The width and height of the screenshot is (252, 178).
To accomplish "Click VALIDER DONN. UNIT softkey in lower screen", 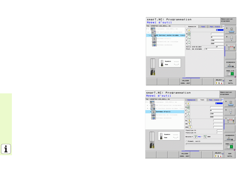I will 184,155.
